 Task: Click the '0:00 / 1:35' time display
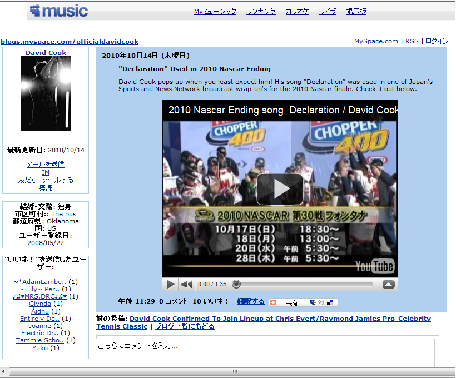click(x=212, y=284)
